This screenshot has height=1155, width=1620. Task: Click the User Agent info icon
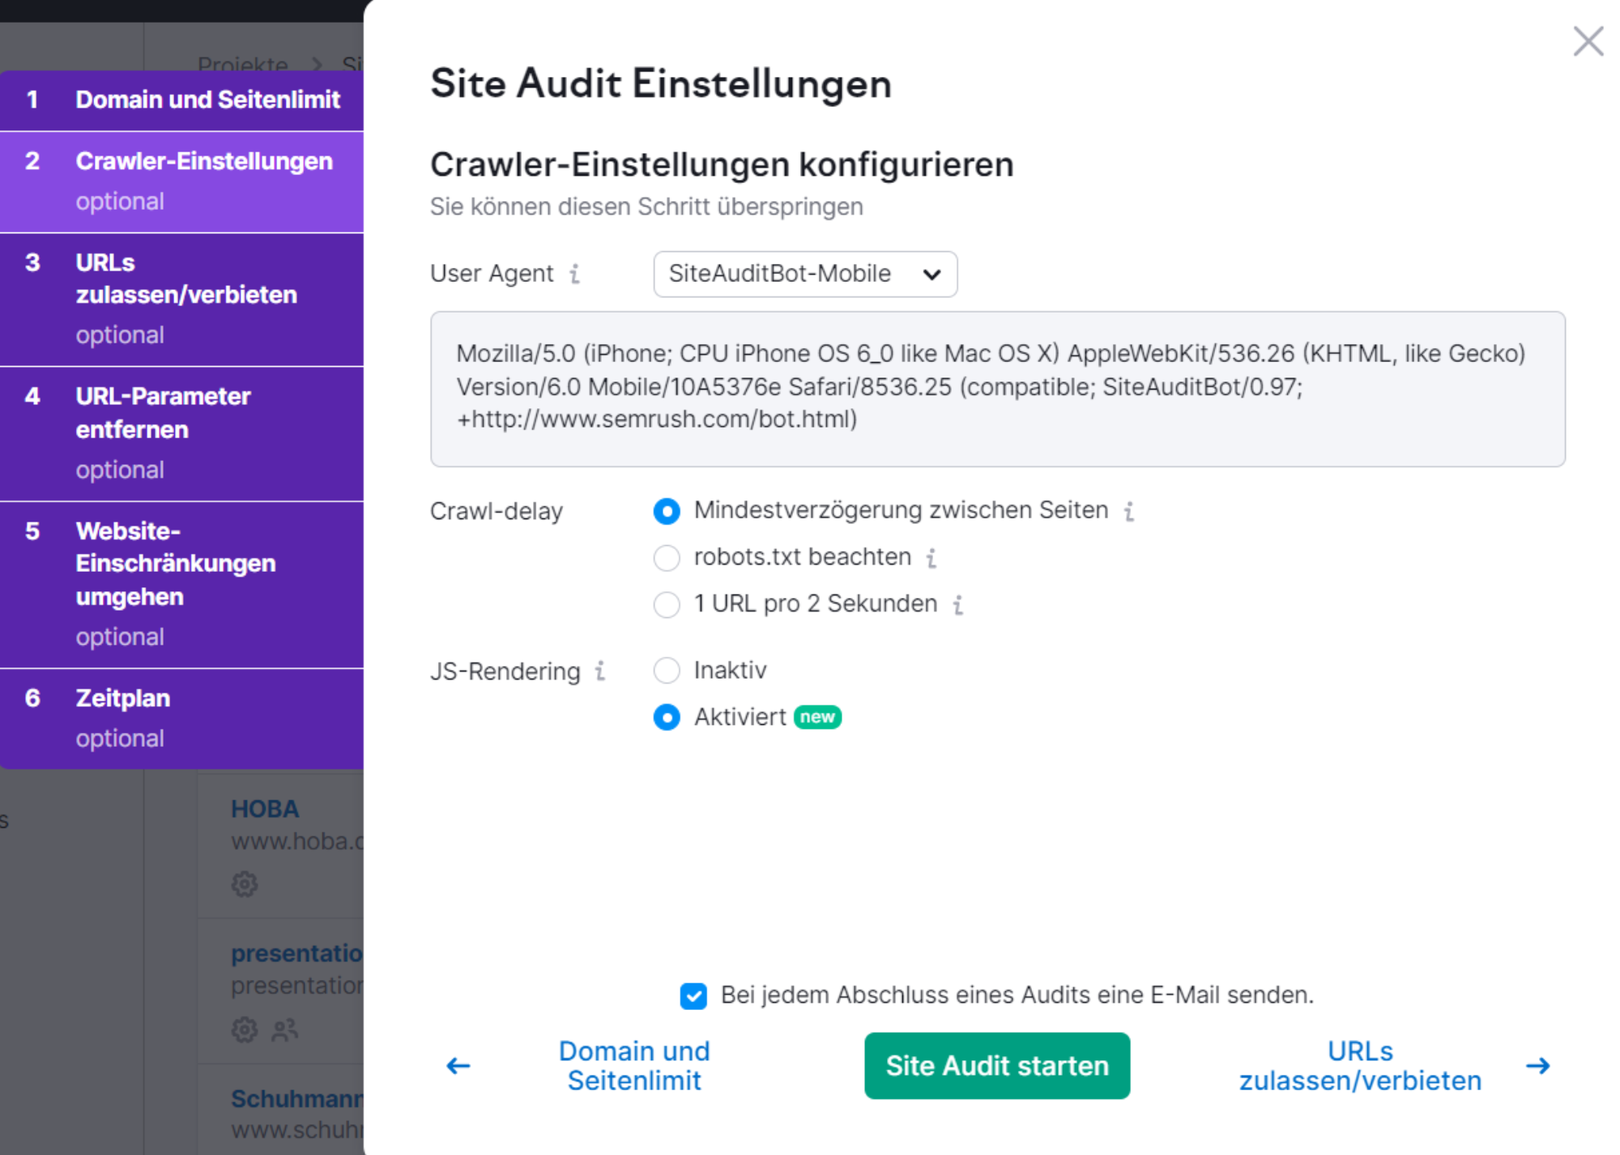(574, 274)
